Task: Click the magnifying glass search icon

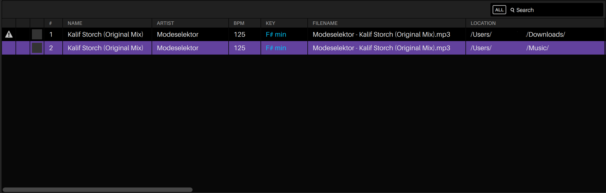Action: pyautogui.click(x=512, y=10)
